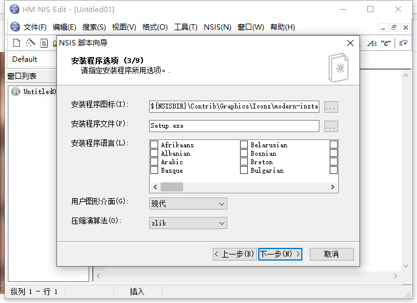Open the NSIS(N) menu
The height and width of the screenshot is (303, 417).
(x=217, y=27)
